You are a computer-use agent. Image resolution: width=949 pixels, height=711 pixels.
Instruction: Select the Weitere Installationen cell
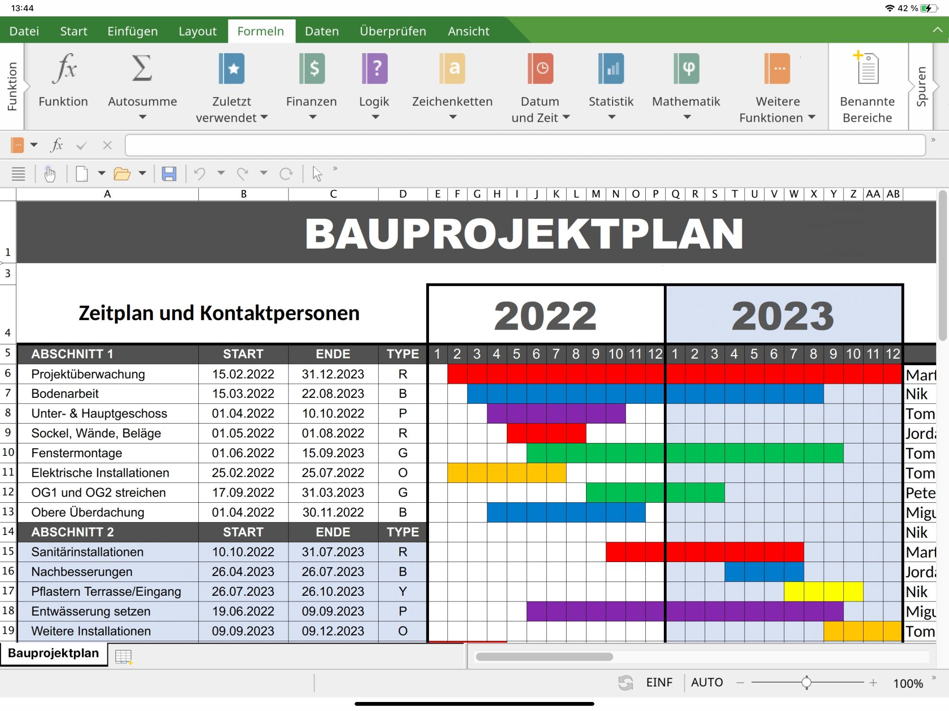[x=108, y=631]
